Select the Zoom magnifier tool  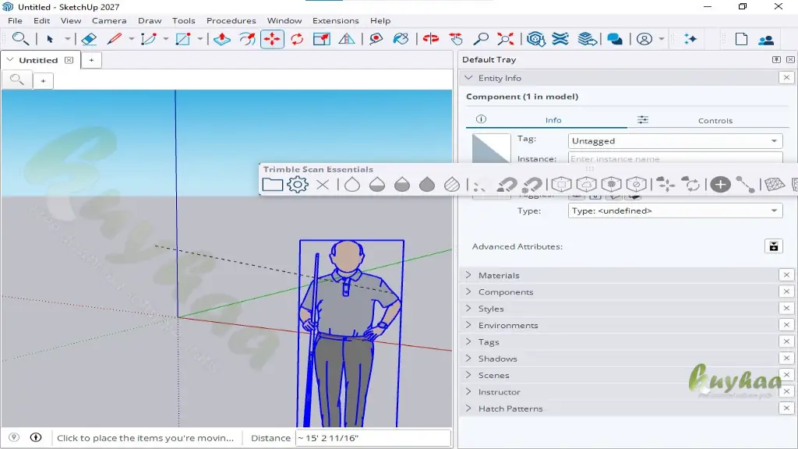click(x=480, y=39)
